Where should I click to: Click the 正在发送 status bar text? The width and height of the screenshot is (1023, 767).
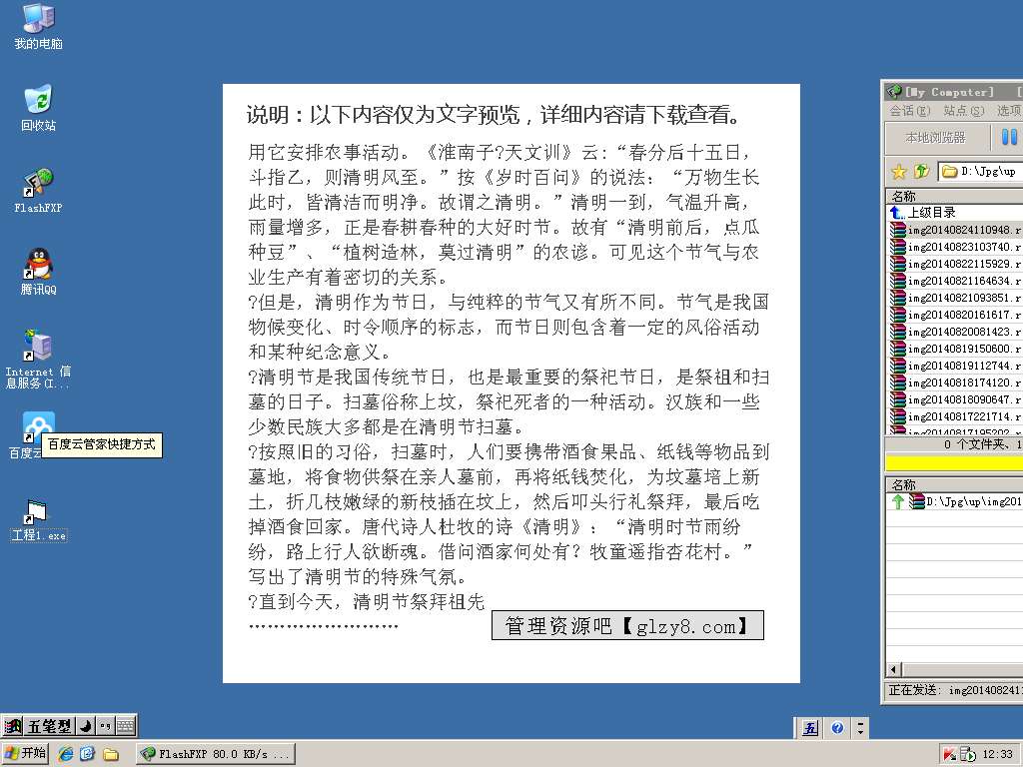[x=954, y=690]
